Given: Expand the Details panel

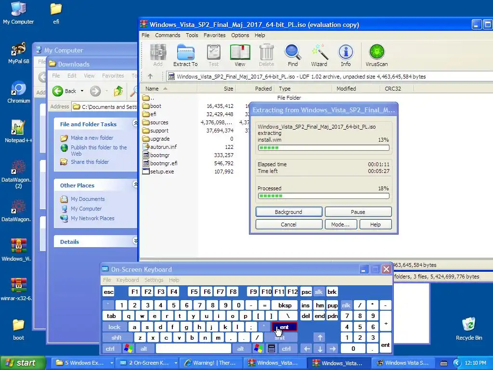Looking at the screenshot, I should 135,241.
